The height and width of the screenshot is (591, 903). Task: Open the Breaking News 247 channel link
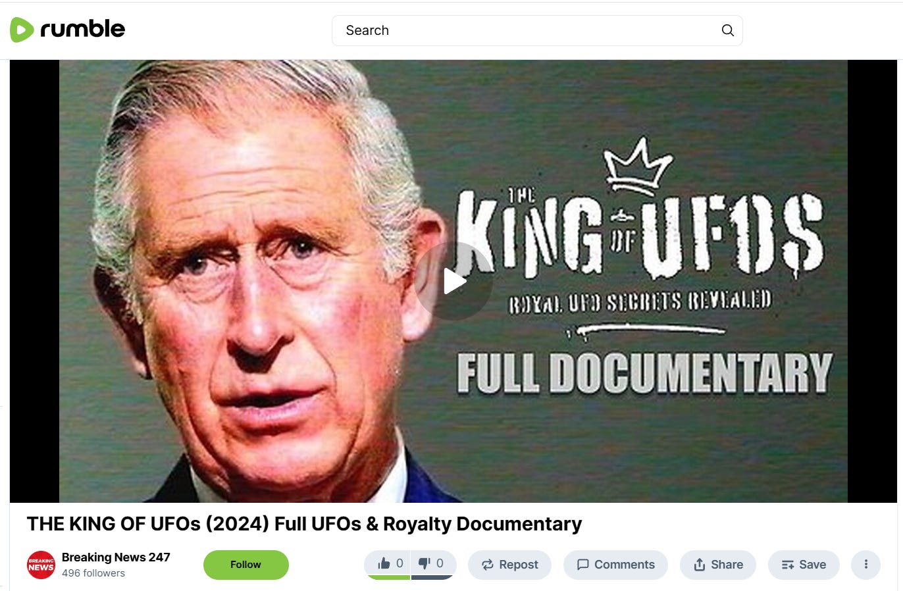point(116,557)
